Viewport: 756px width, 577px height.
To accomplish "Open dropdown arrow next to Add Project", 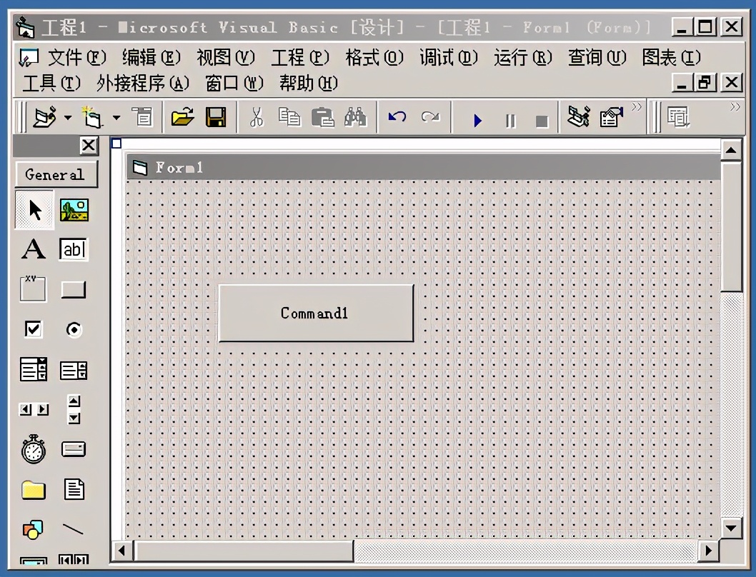I will tap(68, 117).
